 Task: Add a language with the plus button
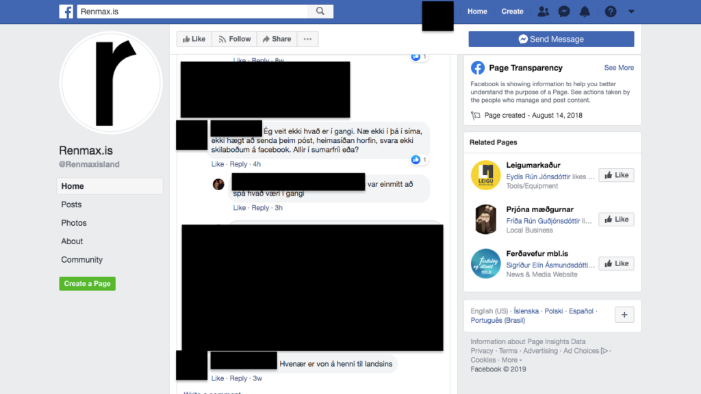coord(624,315)
